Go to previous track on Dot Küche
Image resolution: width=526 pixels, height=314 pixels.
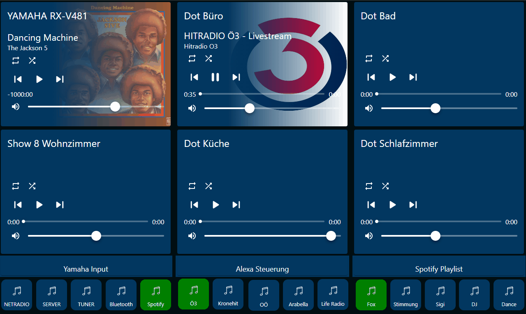194,205
